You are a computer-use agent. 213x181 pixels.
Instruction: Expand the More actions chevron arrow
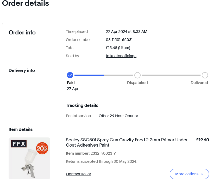point(202,174)
